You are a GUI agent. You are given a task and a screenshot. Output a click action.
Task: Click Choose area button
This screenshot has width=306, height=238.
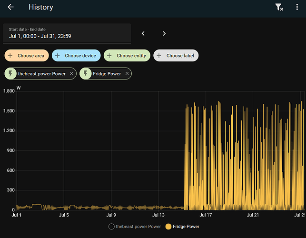(x=27, y=55)
